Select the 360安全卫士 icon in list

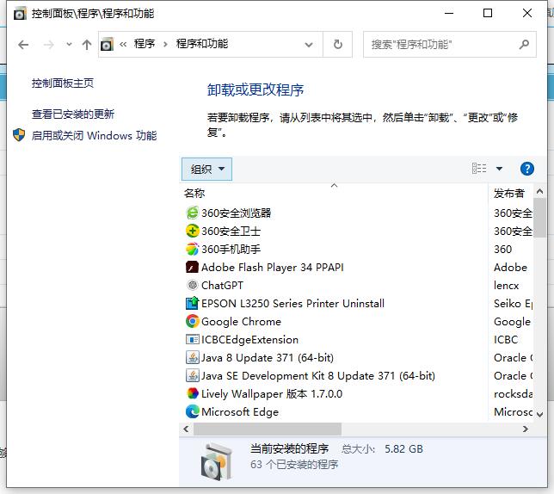pyautogui.click(x=193, y=231)
